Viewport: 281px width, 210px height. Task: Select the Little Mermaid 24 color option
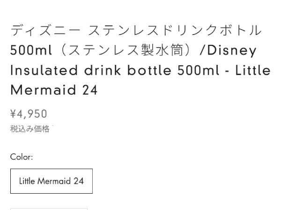click(52, 181)
